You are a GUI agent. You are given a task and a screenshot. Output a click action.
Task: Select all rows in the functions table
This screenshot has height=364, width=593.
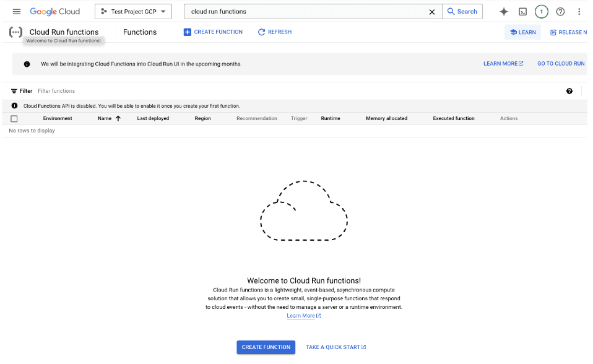(14, 118)
